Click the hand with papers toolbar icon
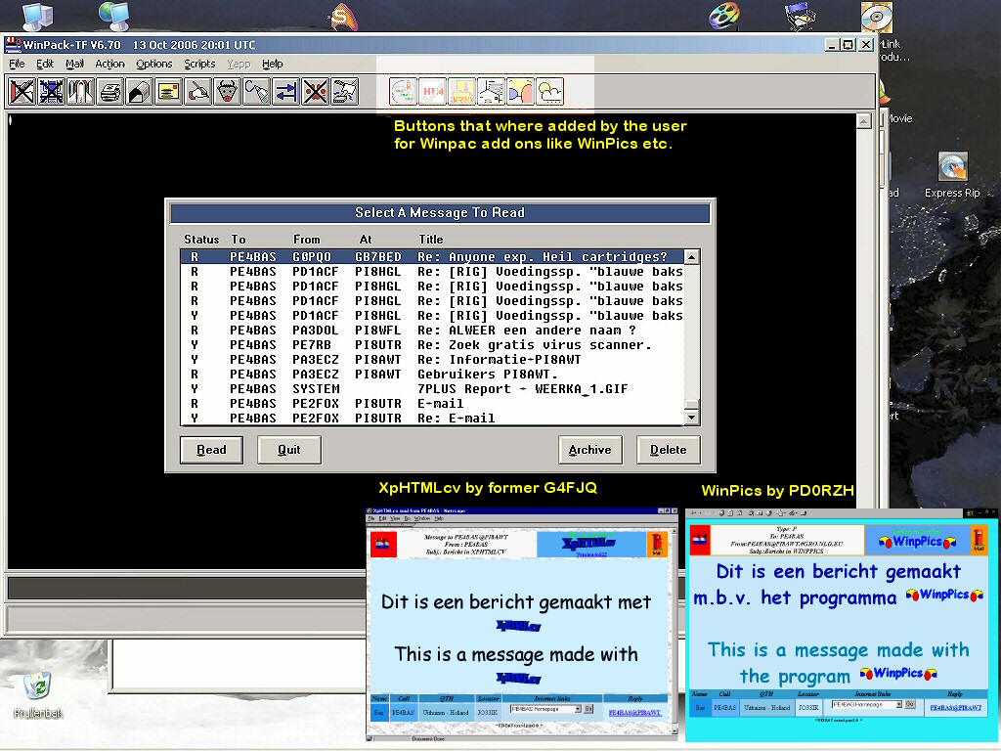Viewport: 1001px width, 751px height. click(x=345, y=92)
